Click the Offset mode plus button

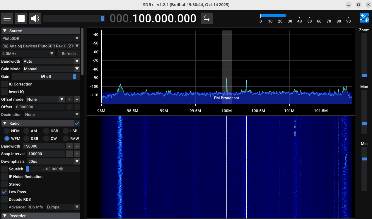tap(77, 99)
